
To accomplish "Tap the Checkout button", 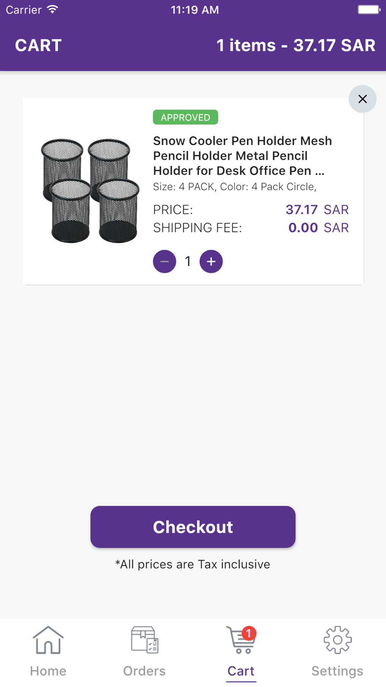I will tap(193, 527).
